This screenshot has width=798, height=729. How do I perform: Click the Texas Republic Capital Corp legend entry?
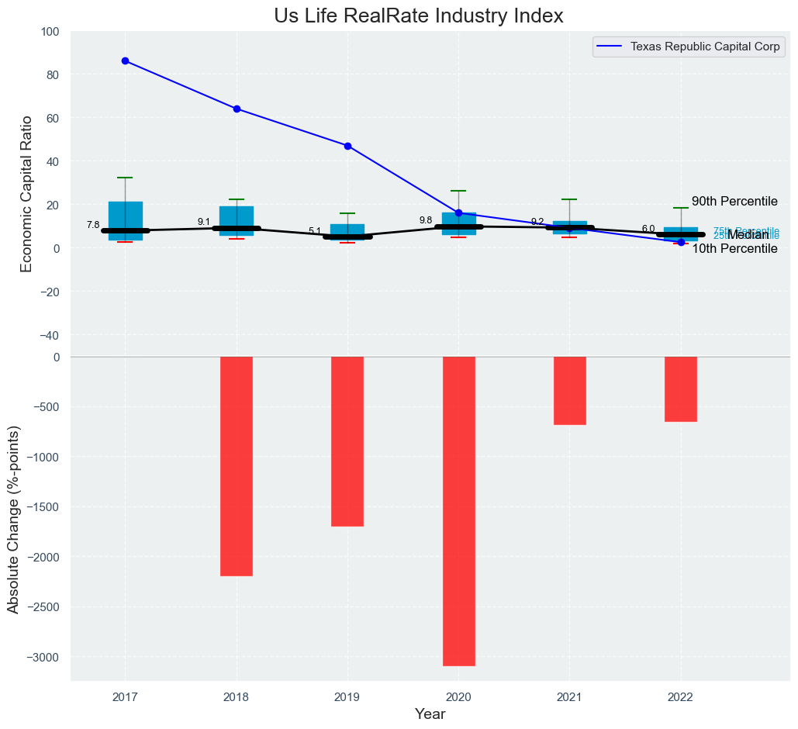coord(704,47)
